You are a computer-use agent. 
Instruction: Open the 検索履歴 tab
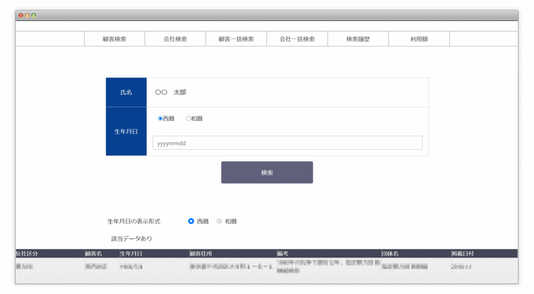tap(358, 39)
